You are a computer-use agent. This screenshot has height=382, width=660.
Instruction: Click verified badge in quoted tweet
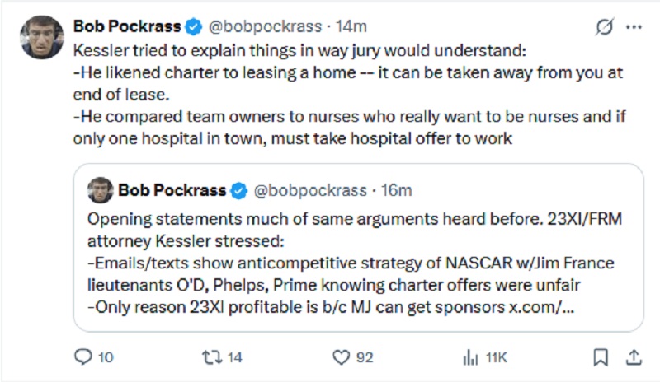[238, 190]
